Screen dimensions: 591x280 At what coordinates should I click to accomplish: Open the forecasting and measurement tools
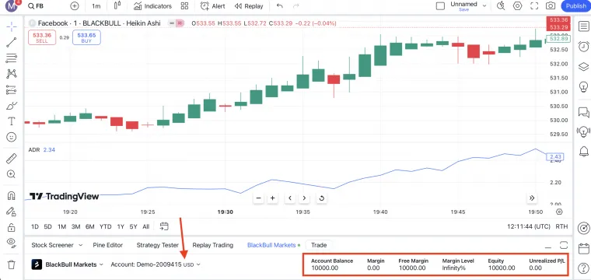(12, 89)
